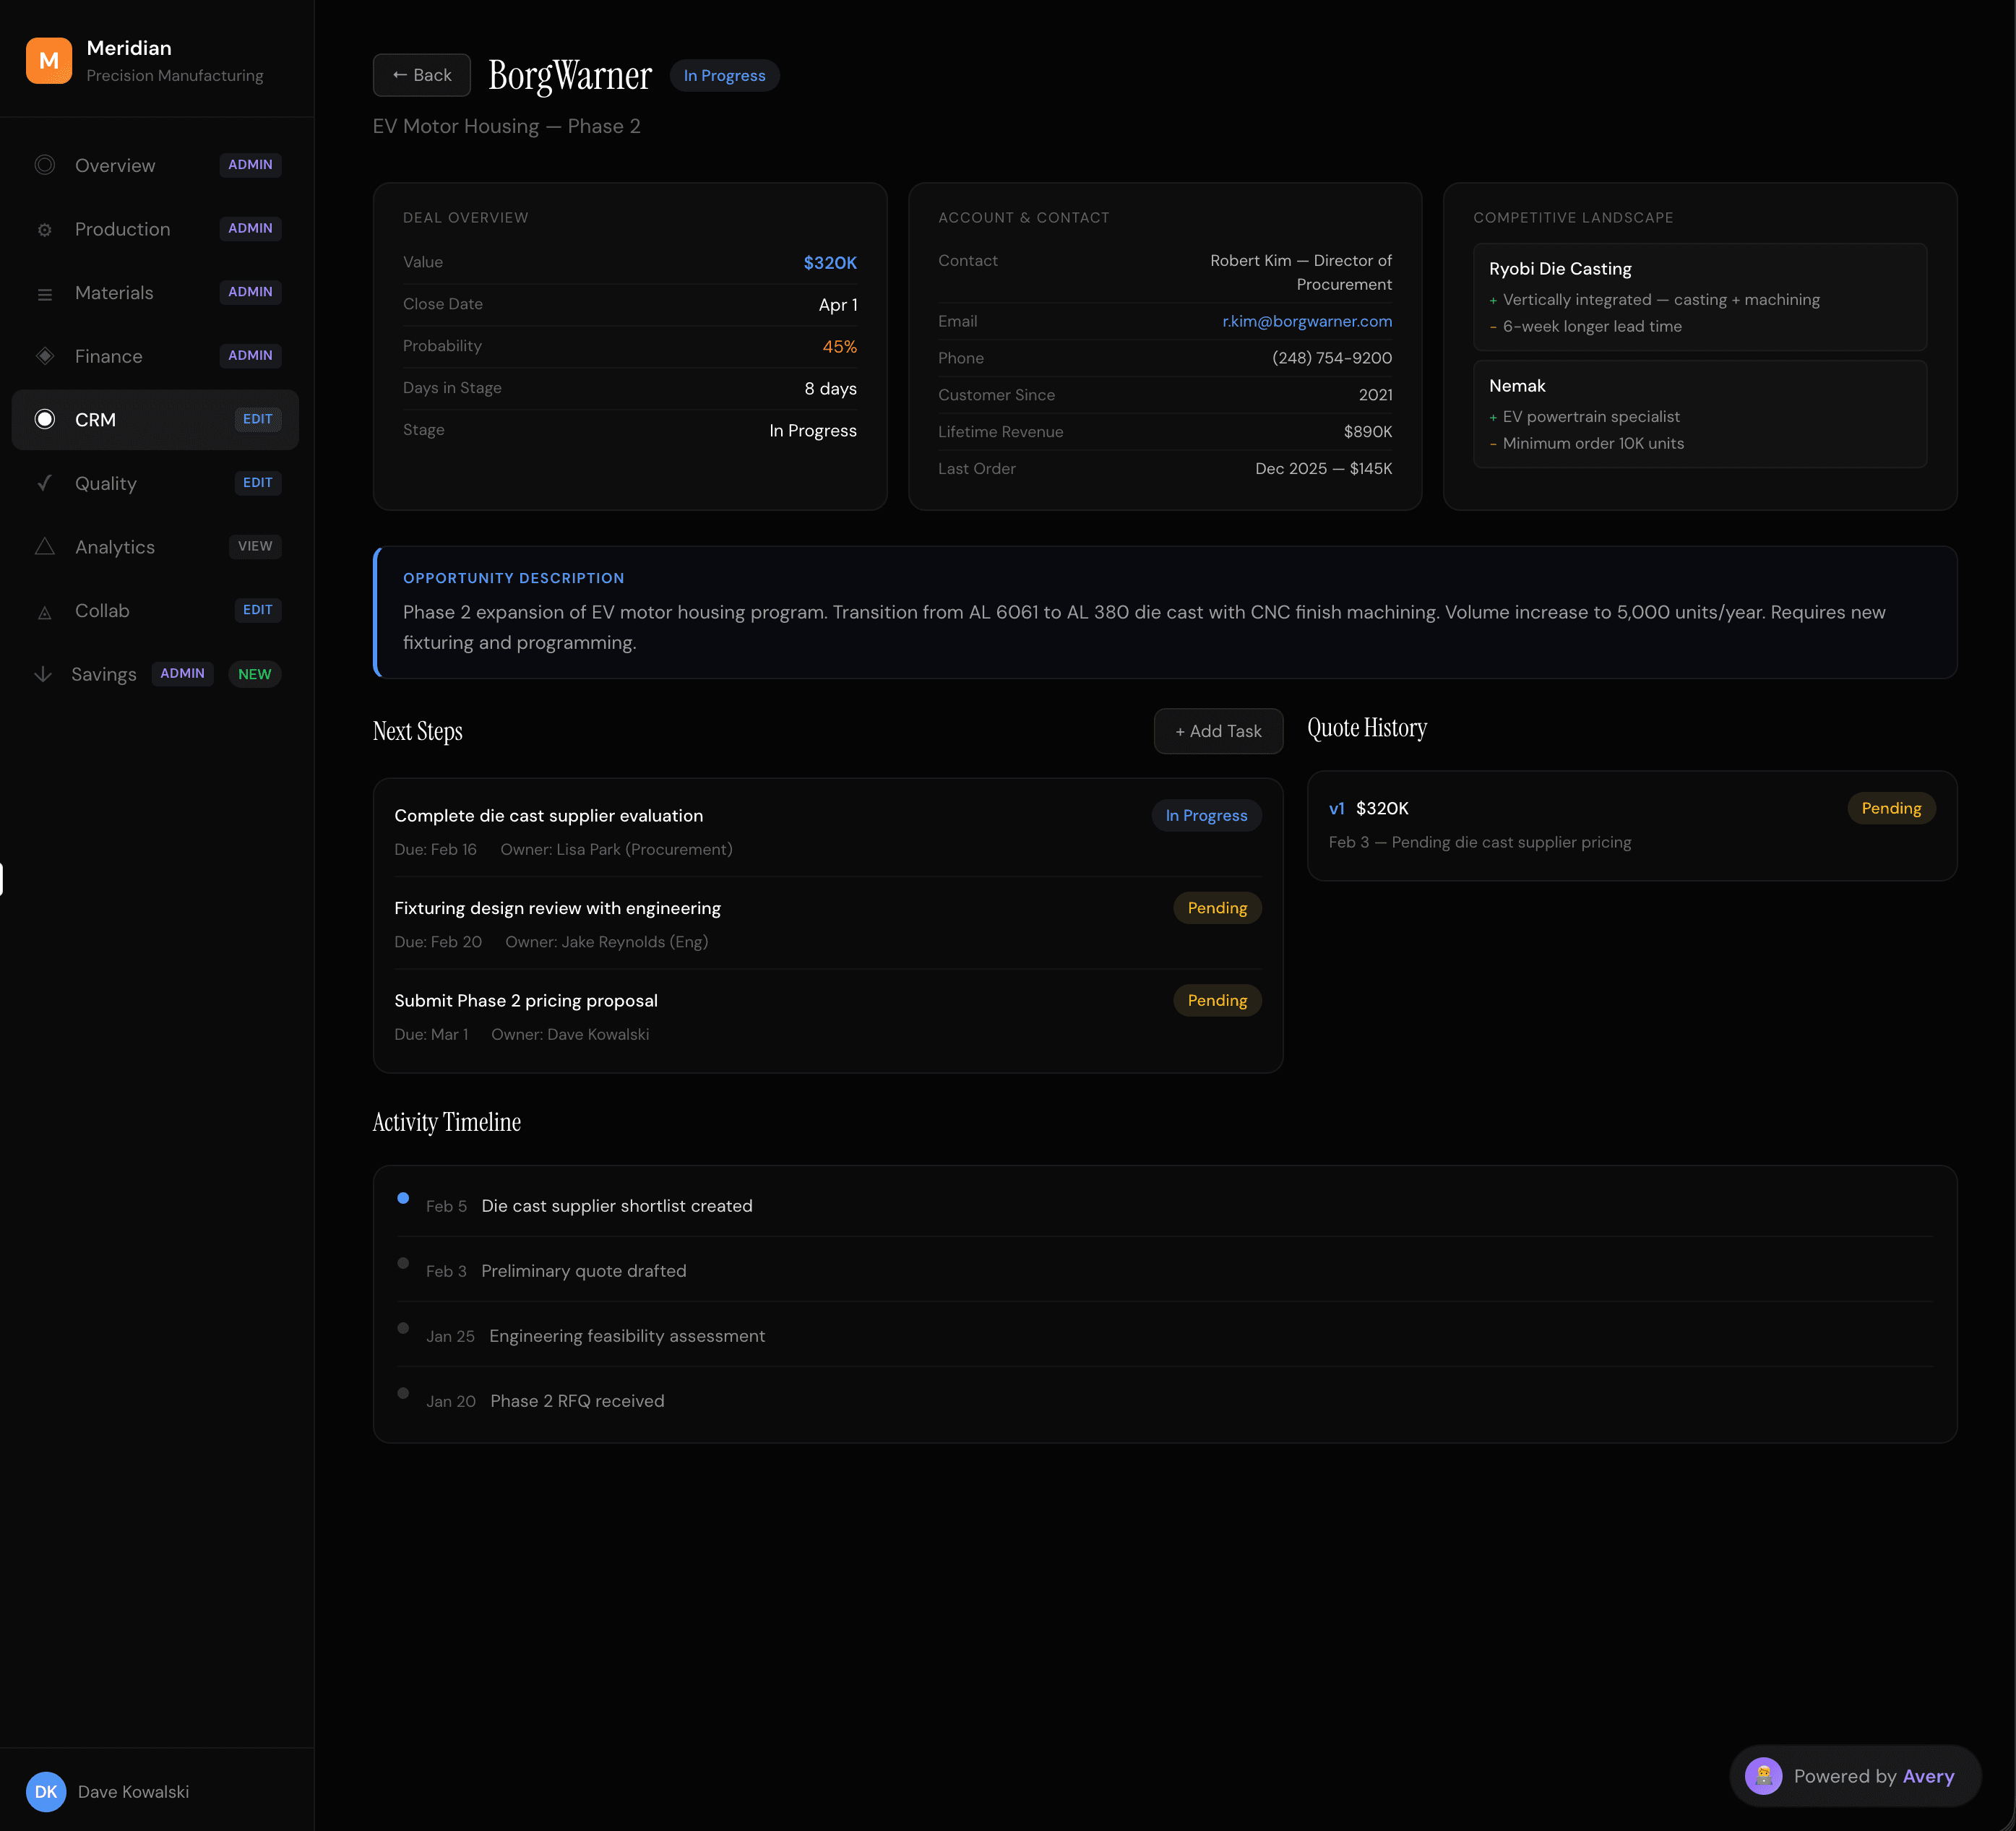Open the v1 $320K quote entry
Image resolution: width=2016 pixels, height=1831 pixels.
(1369, 808)
